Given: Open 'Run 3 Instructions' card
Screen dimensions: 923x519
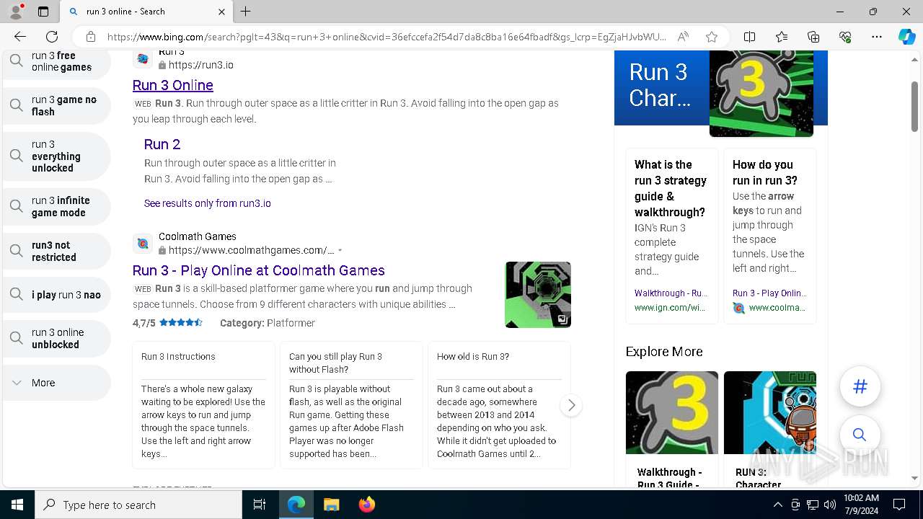Looking at the screenshot, I should (x=203, y=405).
